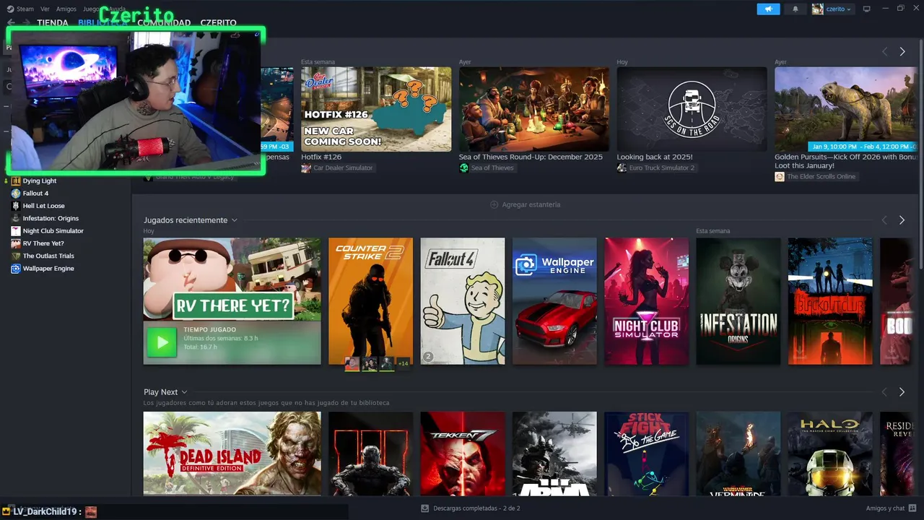Open the Tekken 7 cover
This screenshot has width=924, height=520.
(x=463, y=454)
